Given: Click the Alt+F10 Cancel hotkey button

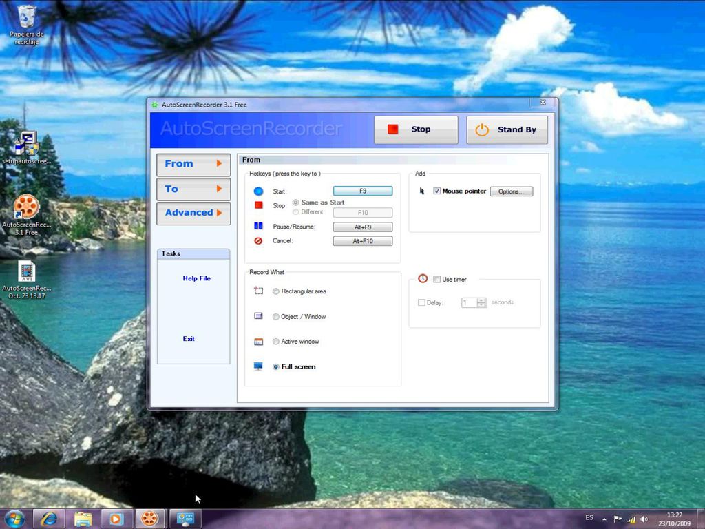Looking at the screenshot, I should click(363, 241).
